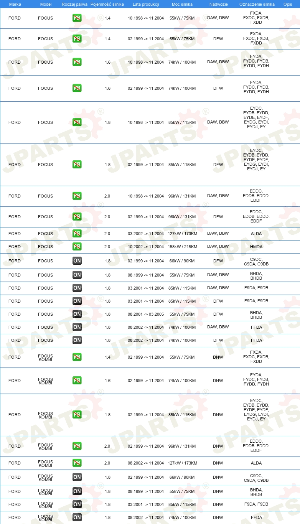The image size is (300, 524).
Task: Select DAW, DBW body cell in HMDA row
Action: (x=218, y=247)
